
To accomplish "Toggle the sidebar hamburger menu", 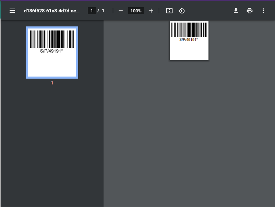I will pos(12,11).
